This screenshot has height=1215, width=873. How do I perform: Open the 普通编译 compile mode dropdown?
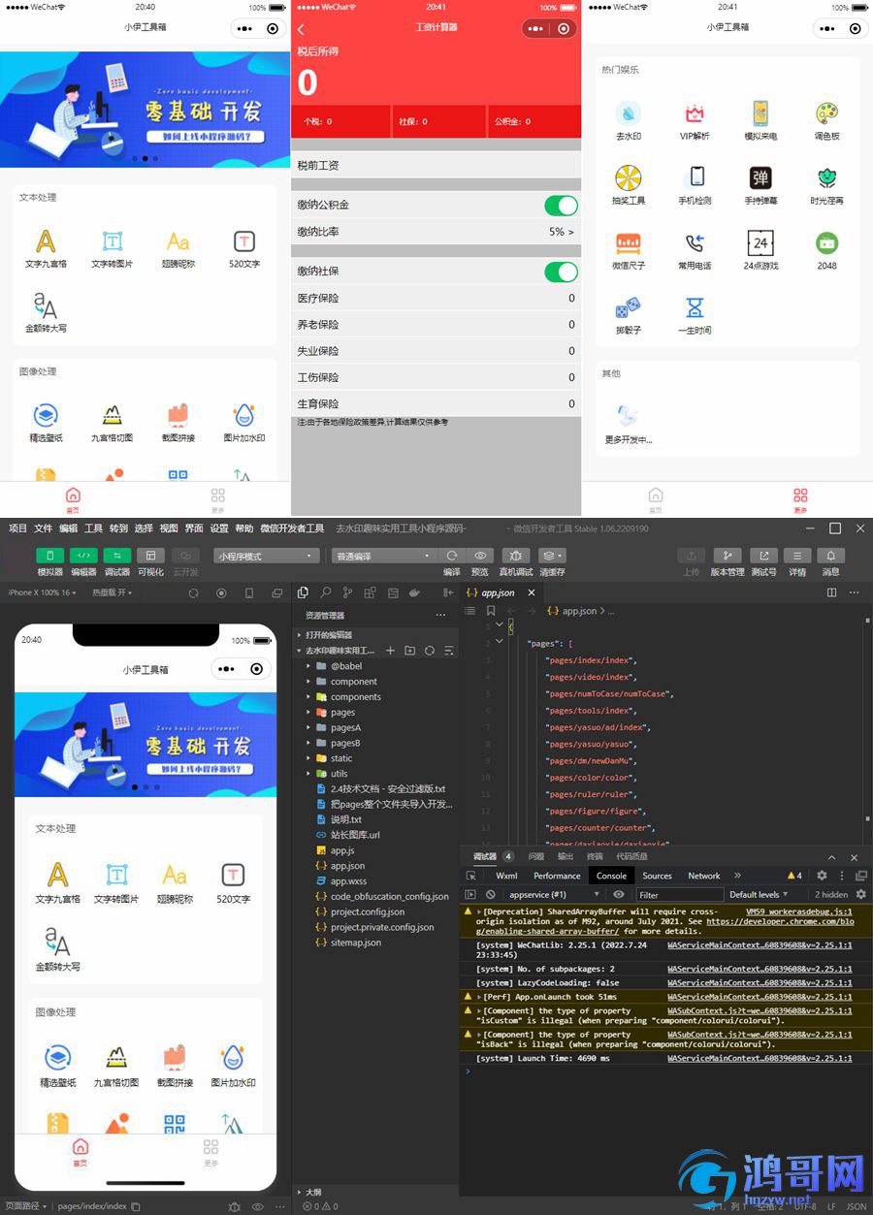383,557
